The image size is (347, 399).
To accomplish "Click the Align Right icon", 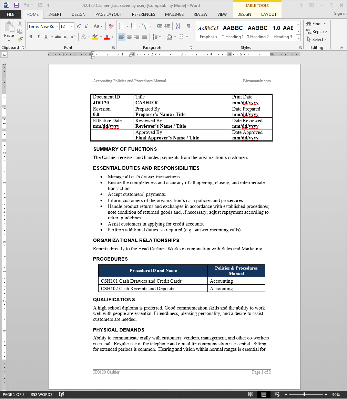I will click(137, 37).
